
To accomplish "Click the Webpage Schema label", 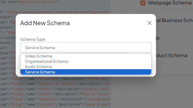I will point(170,3).
